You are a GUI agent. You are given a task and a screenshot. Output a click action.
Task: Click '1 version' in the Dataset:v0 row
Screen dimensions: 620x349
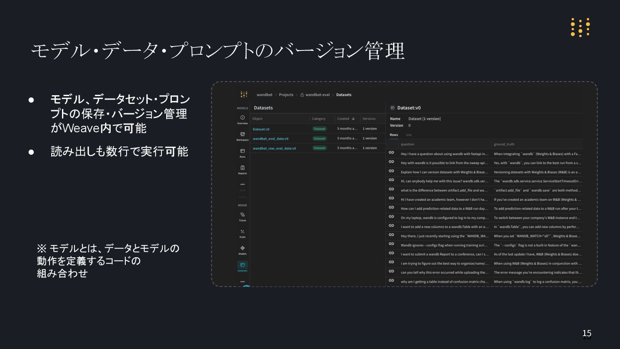(x=369, y=128)
